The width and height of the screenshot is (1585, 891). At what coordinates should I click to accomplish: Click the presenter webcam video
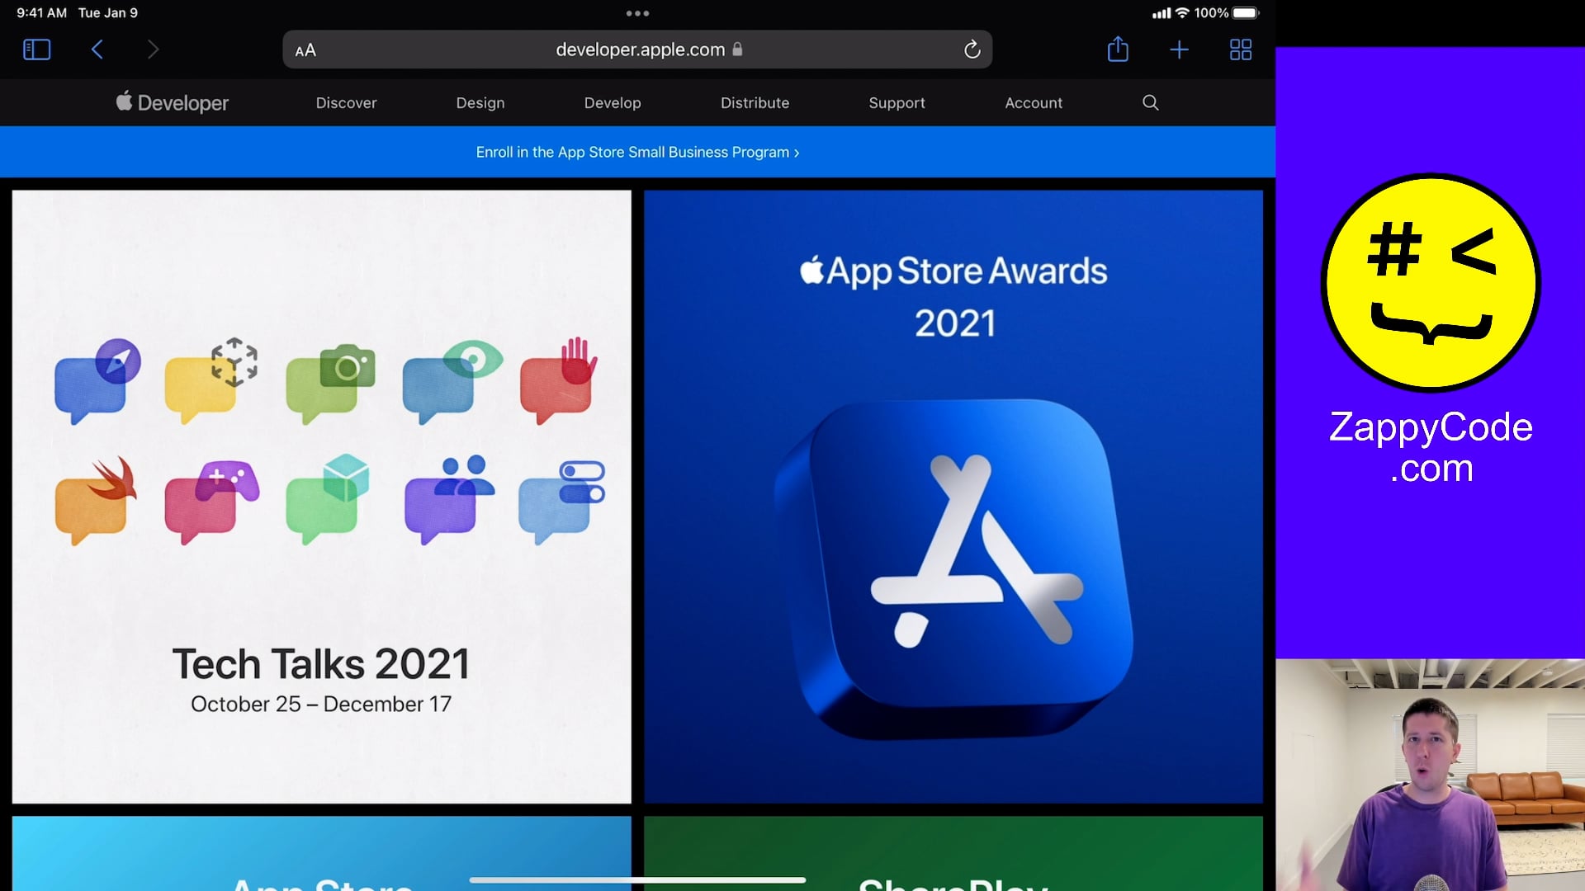click(x=1430, y=775)
